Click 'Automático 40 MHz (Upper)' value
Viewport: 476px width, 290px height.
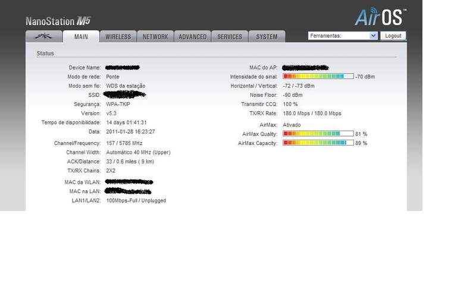click(x=138, y=152)
